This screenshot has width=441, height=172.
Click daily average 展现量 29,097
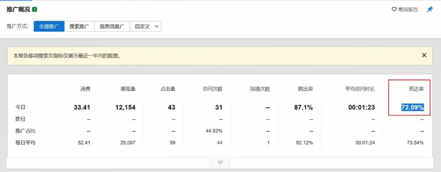point(128,142)
